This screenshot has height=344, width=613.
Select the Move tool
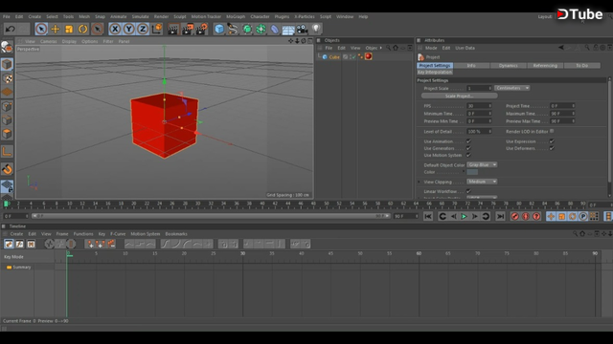click(x=56, y=29)
